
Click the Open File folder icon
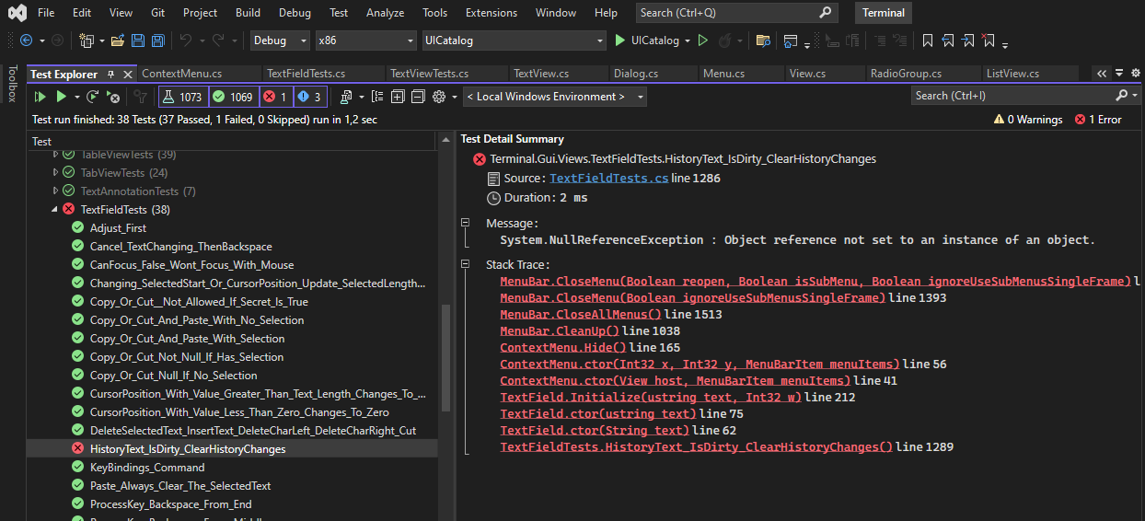(x=117, y=41)
